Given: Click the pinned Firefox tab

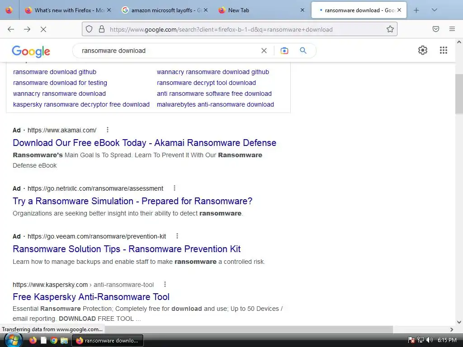Looking at the screenshot, I should [x=9, y=10].
